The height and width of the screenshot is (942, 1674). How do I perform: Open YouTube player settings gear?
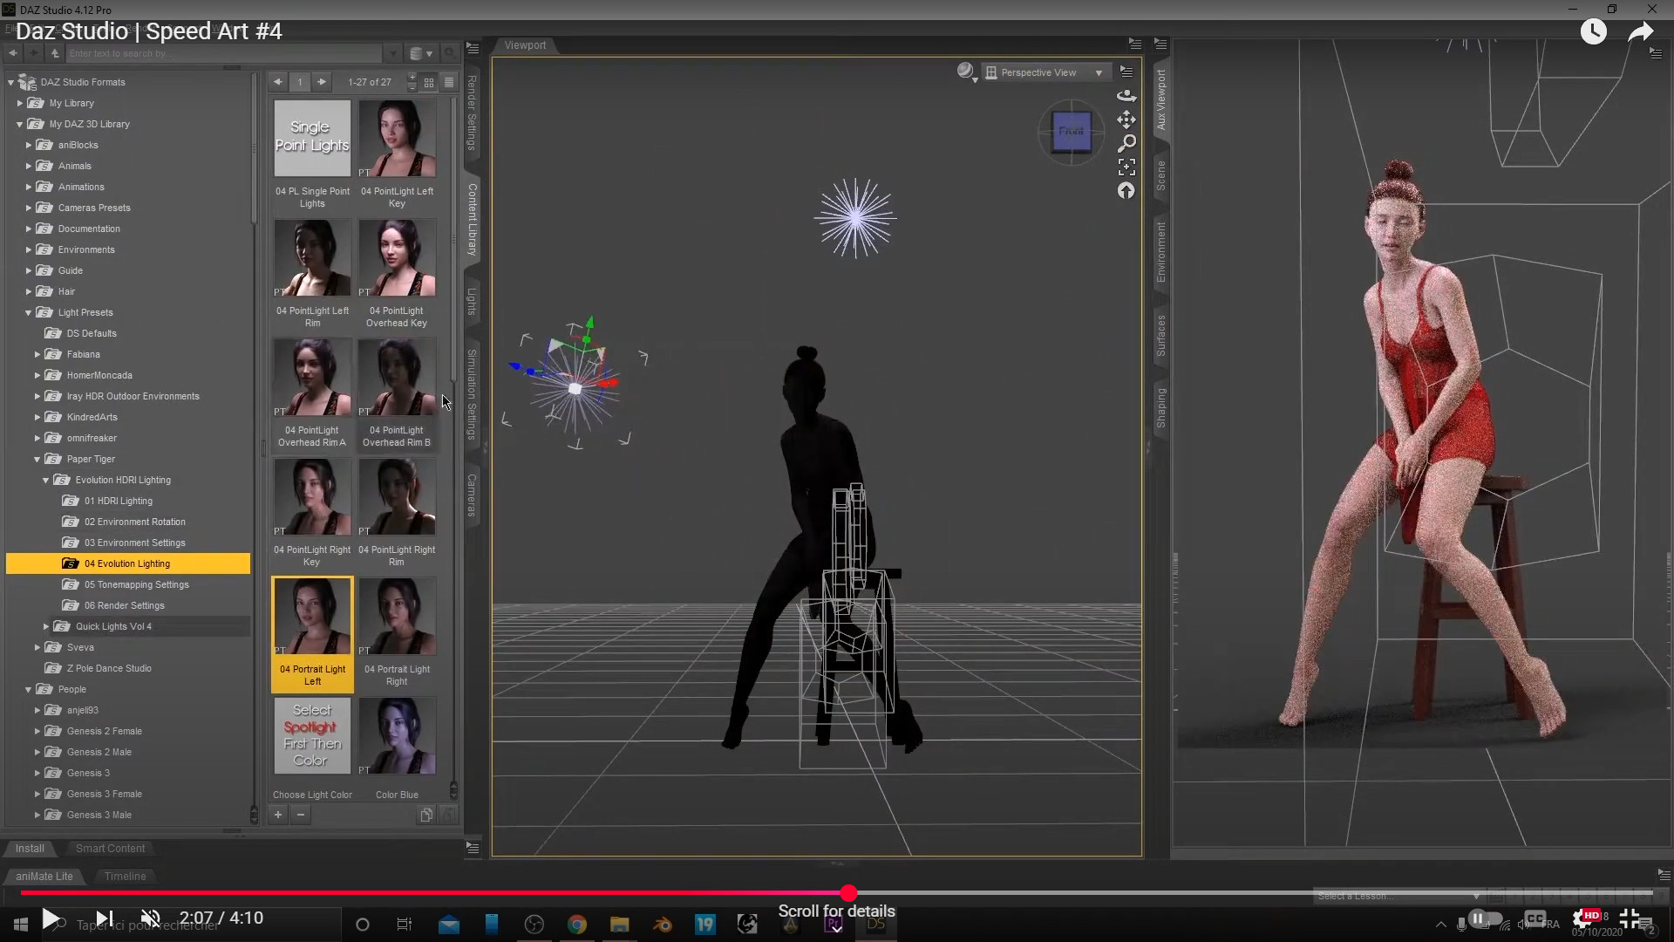tap(1584, 918)
